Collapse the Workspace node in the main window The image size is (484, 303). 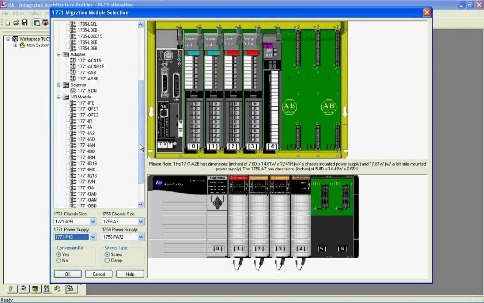(x=9, y=39)
